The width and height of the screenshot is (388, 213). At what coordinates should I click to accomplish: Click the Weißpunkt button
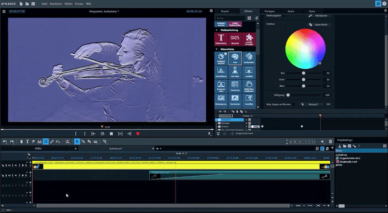click(319, 15)
